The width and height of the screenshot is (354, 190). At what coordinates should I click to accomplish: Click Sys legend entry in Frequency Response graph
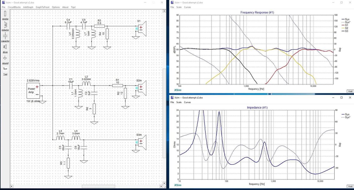pos(345,19)
